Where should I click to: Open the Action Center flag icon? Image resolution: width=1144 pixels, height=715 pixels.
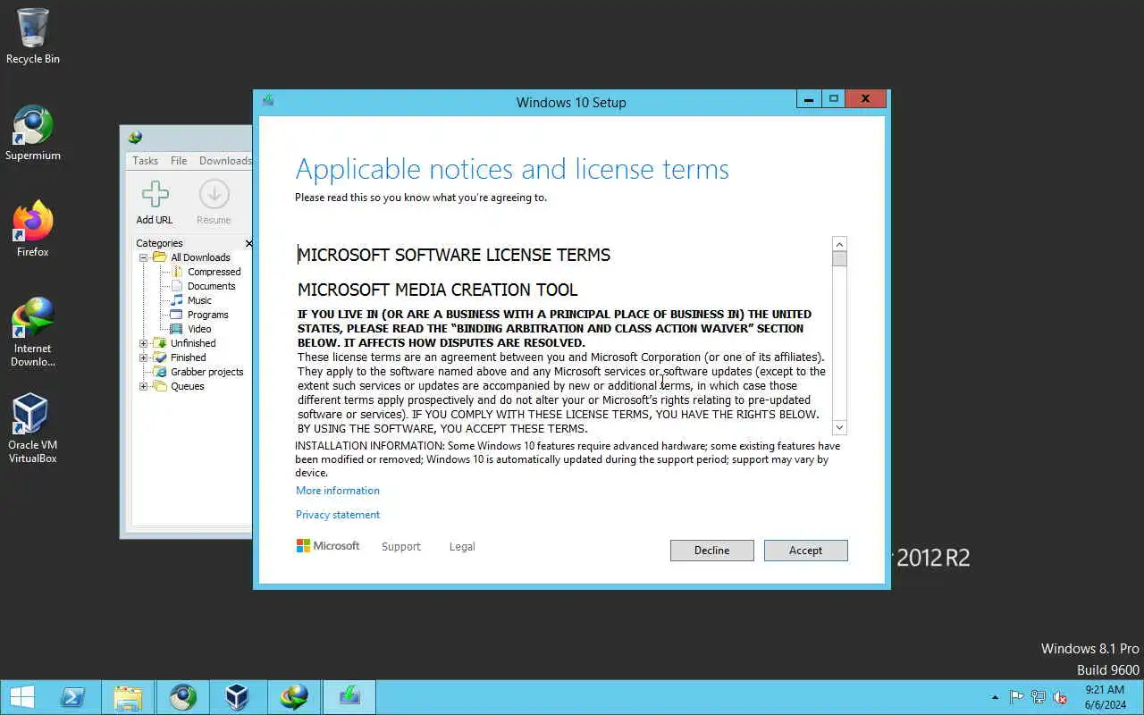point(1017,697)
